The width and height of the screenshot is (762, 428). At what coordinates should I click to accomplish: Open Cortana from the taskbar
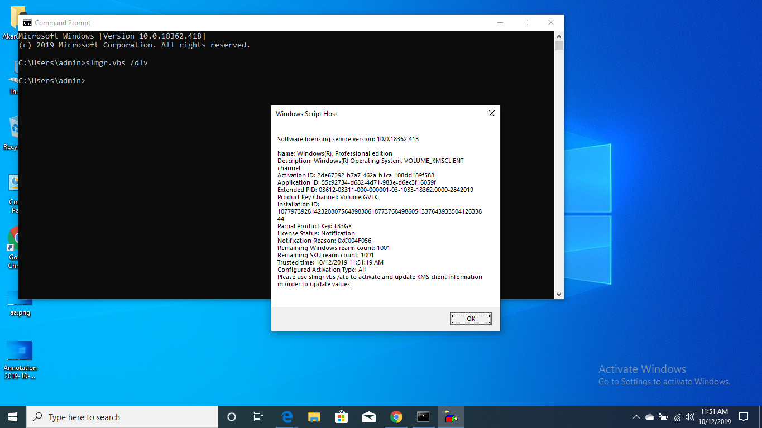[231, 417]
